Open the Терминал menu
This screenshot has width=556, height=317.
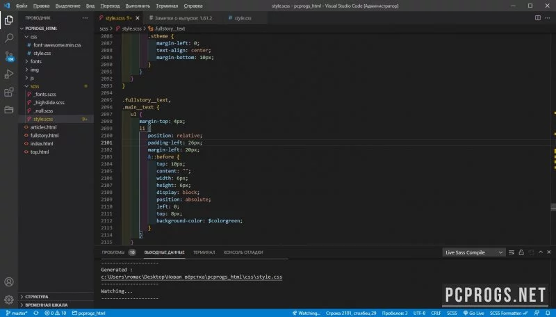167,6
